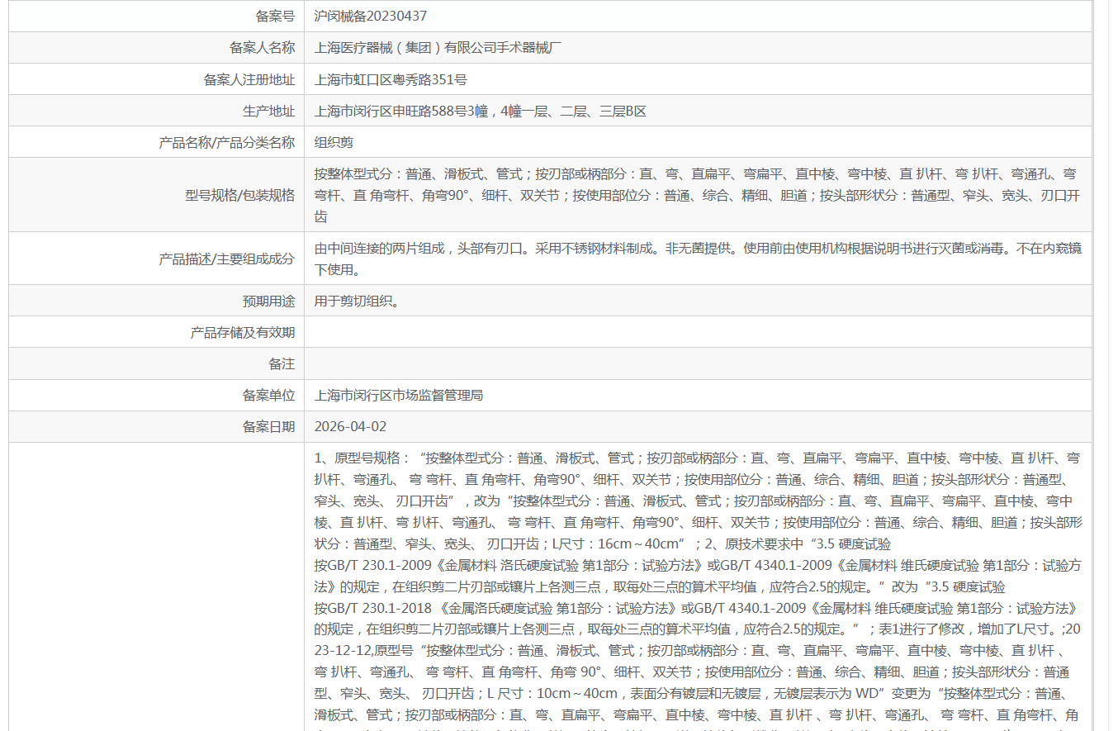Select registered address '上海市虹口区粤秀路351号'
Screen dimensions: 1118x731
[391, 79]
